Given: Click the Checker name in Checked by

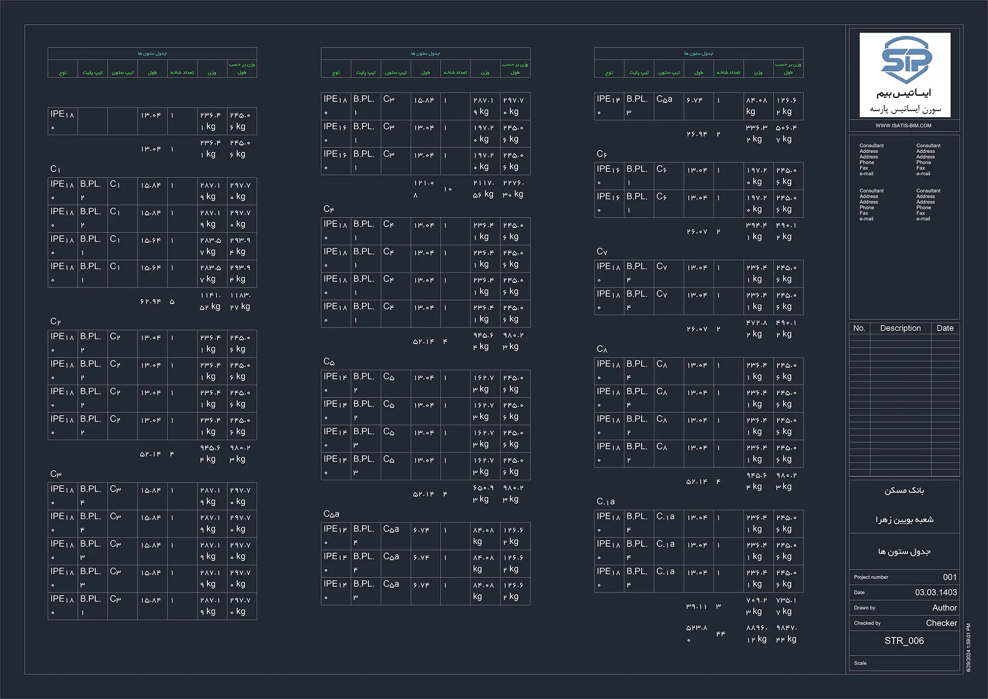Looking at the screenshot, I should [x=941, y=623].
